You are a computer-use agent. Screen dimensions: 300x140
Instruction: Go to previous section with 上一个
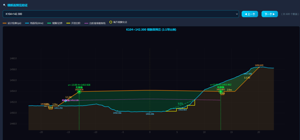[250, 14]
